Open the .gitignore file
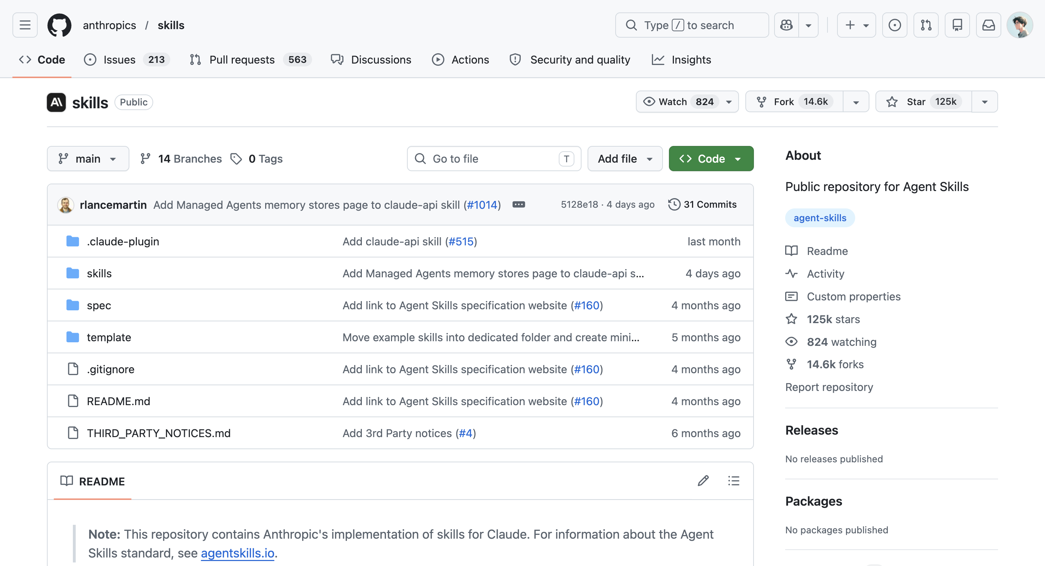 [110, 369]
